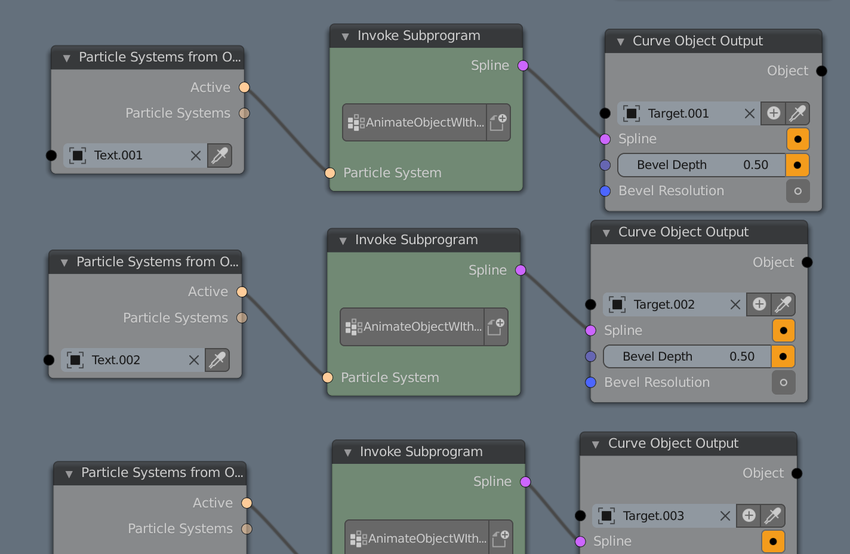Click Bevel Depth 0.50 field in Target.001 node
The width and height of the screenshot is (850, 554).
pyautogui.click(x=702, y=165)
